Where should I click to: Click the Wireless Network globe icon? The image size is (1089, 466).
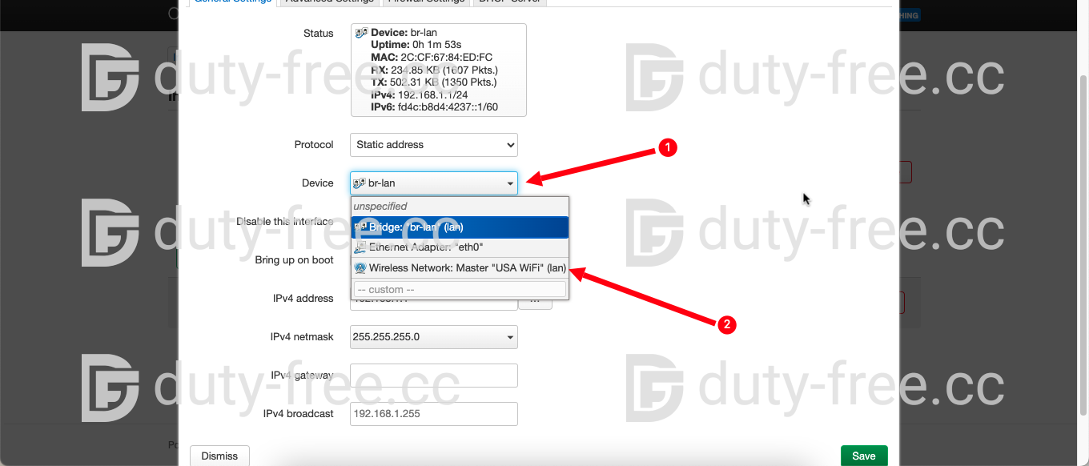[x=360, y=268]
